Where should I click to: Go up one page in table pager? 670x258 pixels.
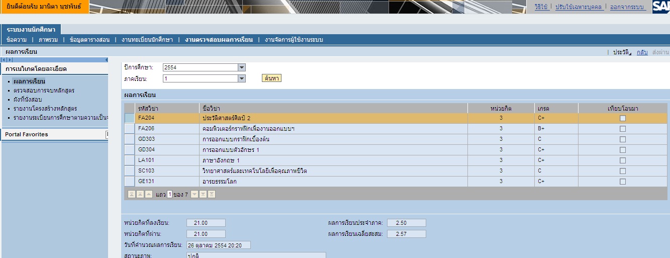pyautogui.click(x=140, y=194)
